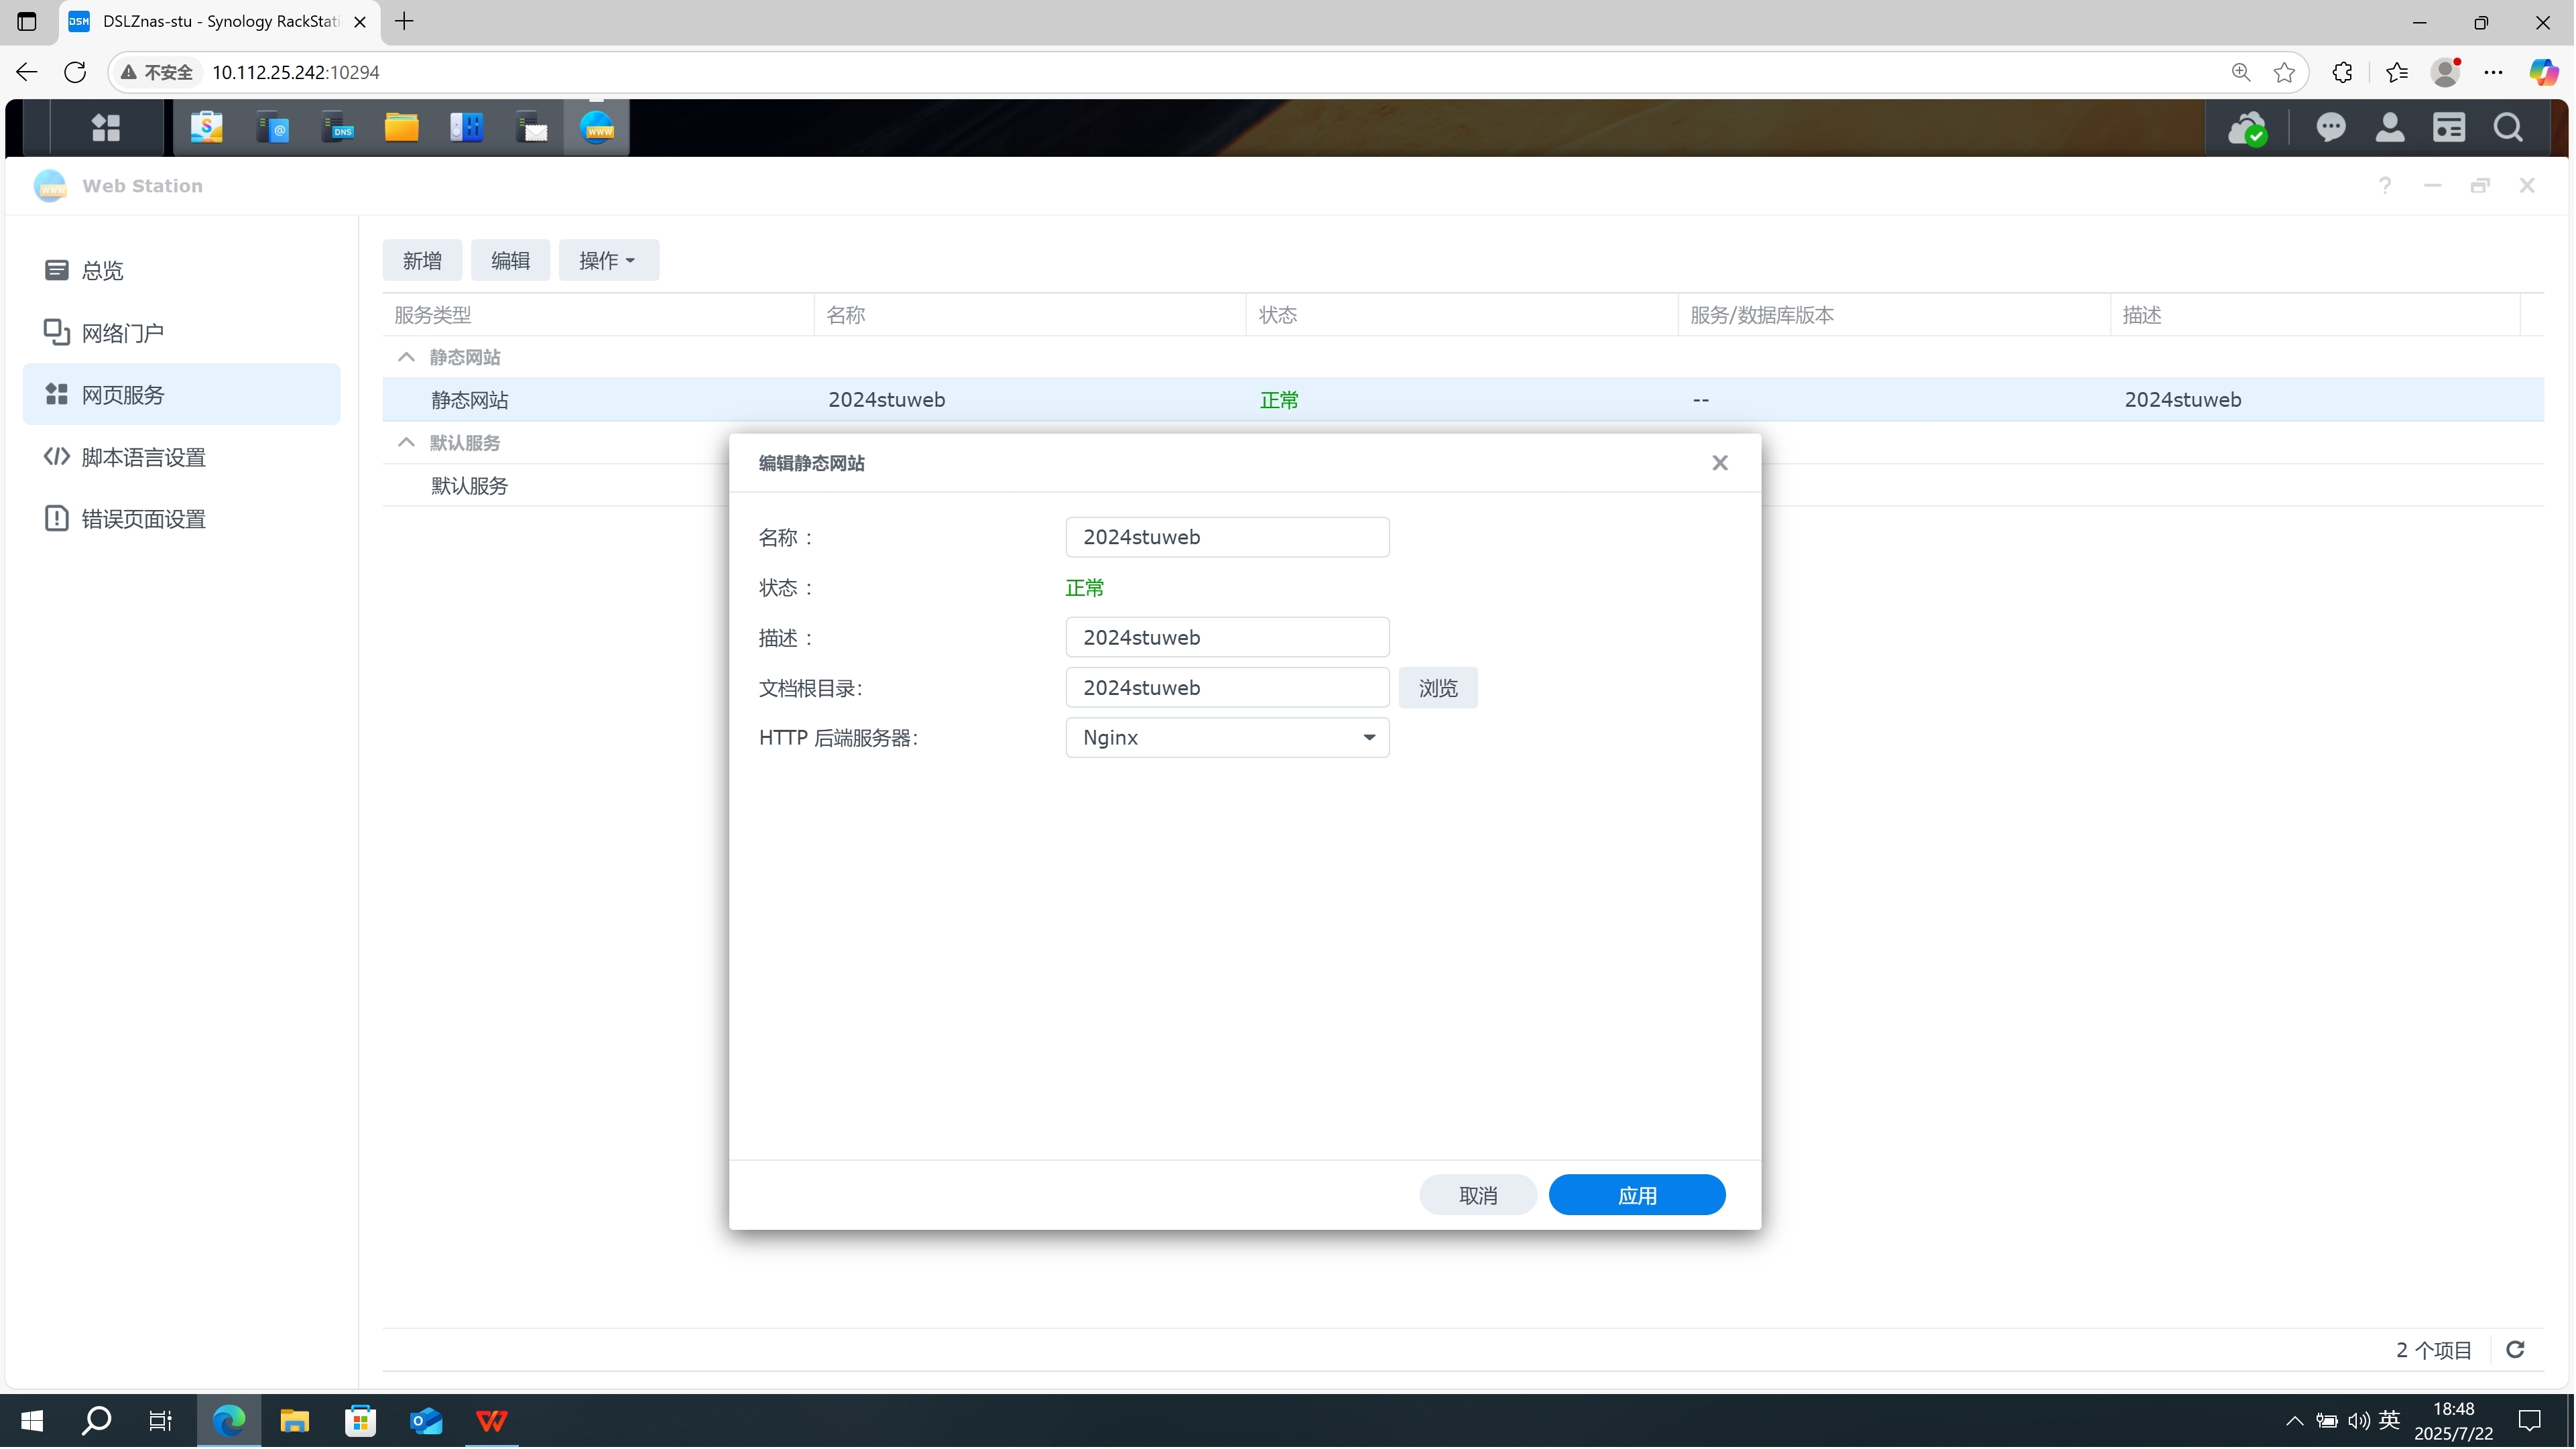Add page to browser favorites star
Screen dimensions: 2576x1449
(x=2284, y=72)
